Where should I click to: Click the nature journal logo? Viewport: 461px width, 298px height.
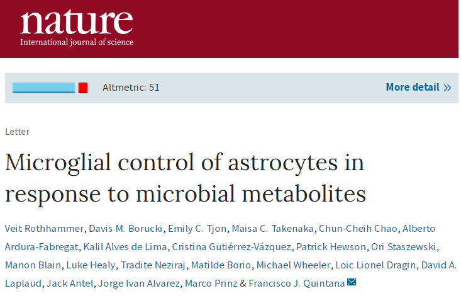coord(77,27)
